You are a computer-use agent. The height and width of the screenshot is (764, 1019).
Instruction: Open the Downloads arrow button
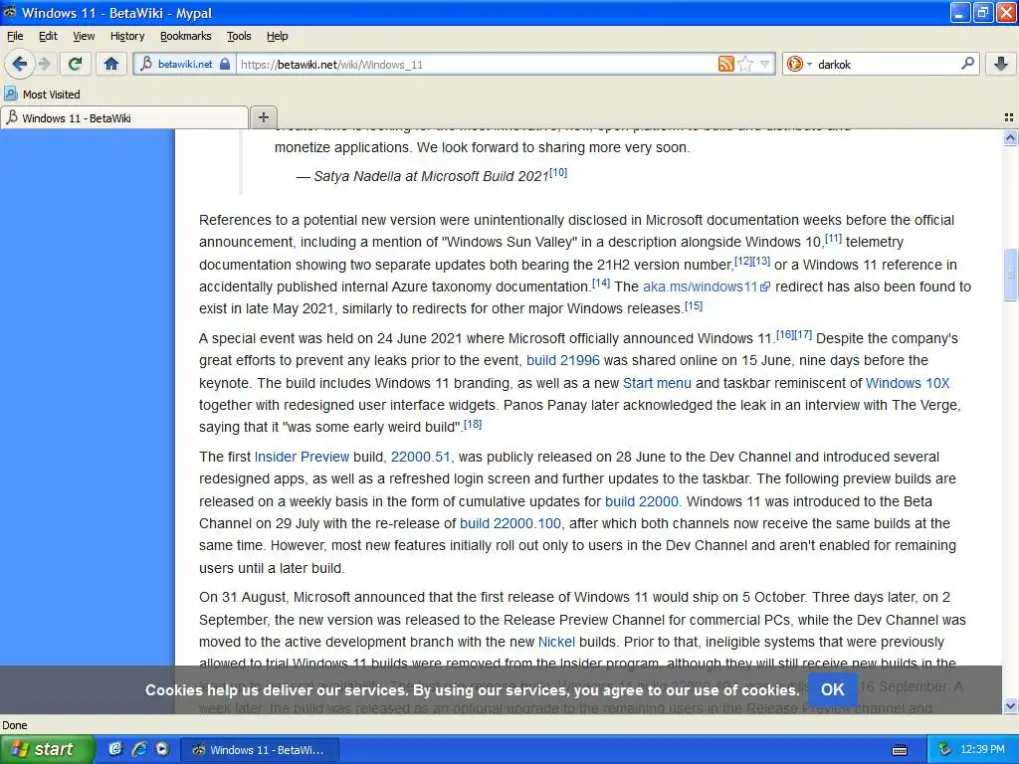tap(1001, 64)
